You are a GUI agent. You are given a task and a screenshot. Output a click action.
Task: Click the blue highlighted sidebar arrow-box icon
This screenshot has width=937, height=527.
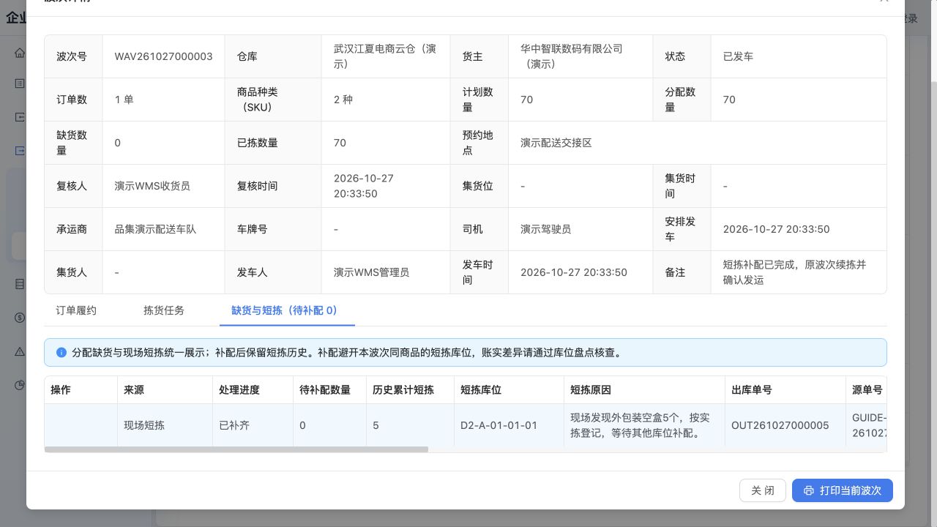click(x=20, y=151)
